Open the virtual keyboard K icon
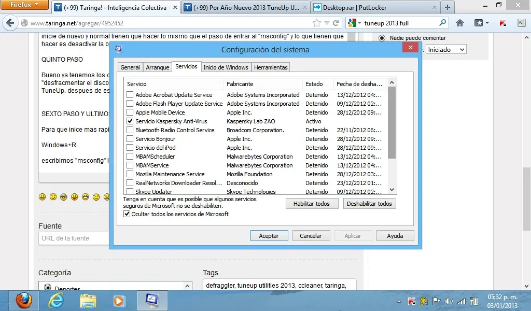Screen dimensions: 531x311 [x=521, y=23]
